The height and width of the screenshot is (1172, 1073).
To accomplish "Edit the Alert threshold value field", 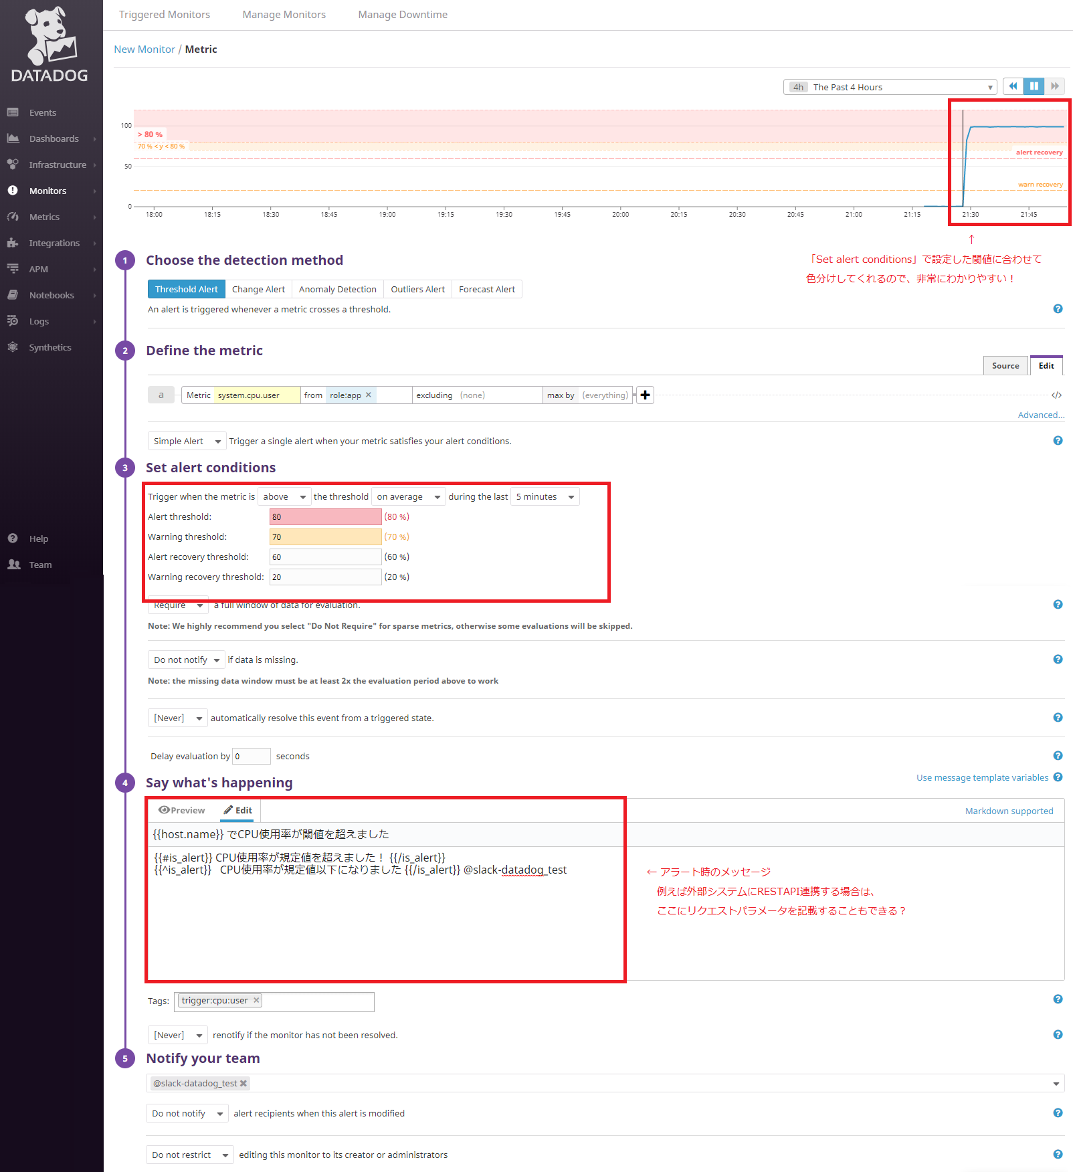I will [325, 516].
